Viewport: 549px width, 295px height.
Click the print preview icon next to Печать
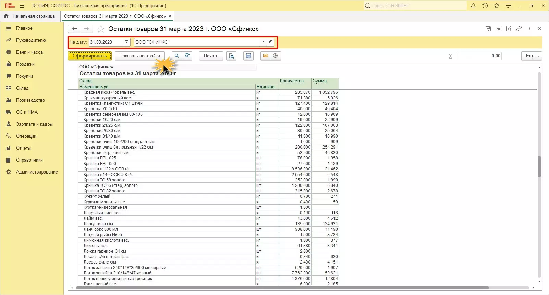[x=232, y=56]
